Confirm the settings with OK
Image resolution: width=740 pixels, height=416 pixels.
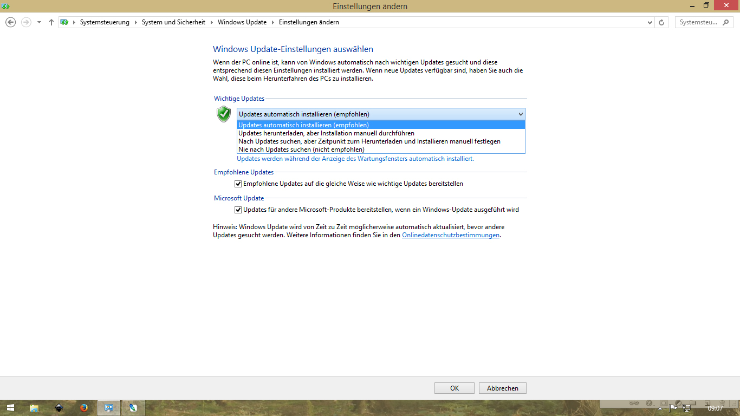(455, 388)
